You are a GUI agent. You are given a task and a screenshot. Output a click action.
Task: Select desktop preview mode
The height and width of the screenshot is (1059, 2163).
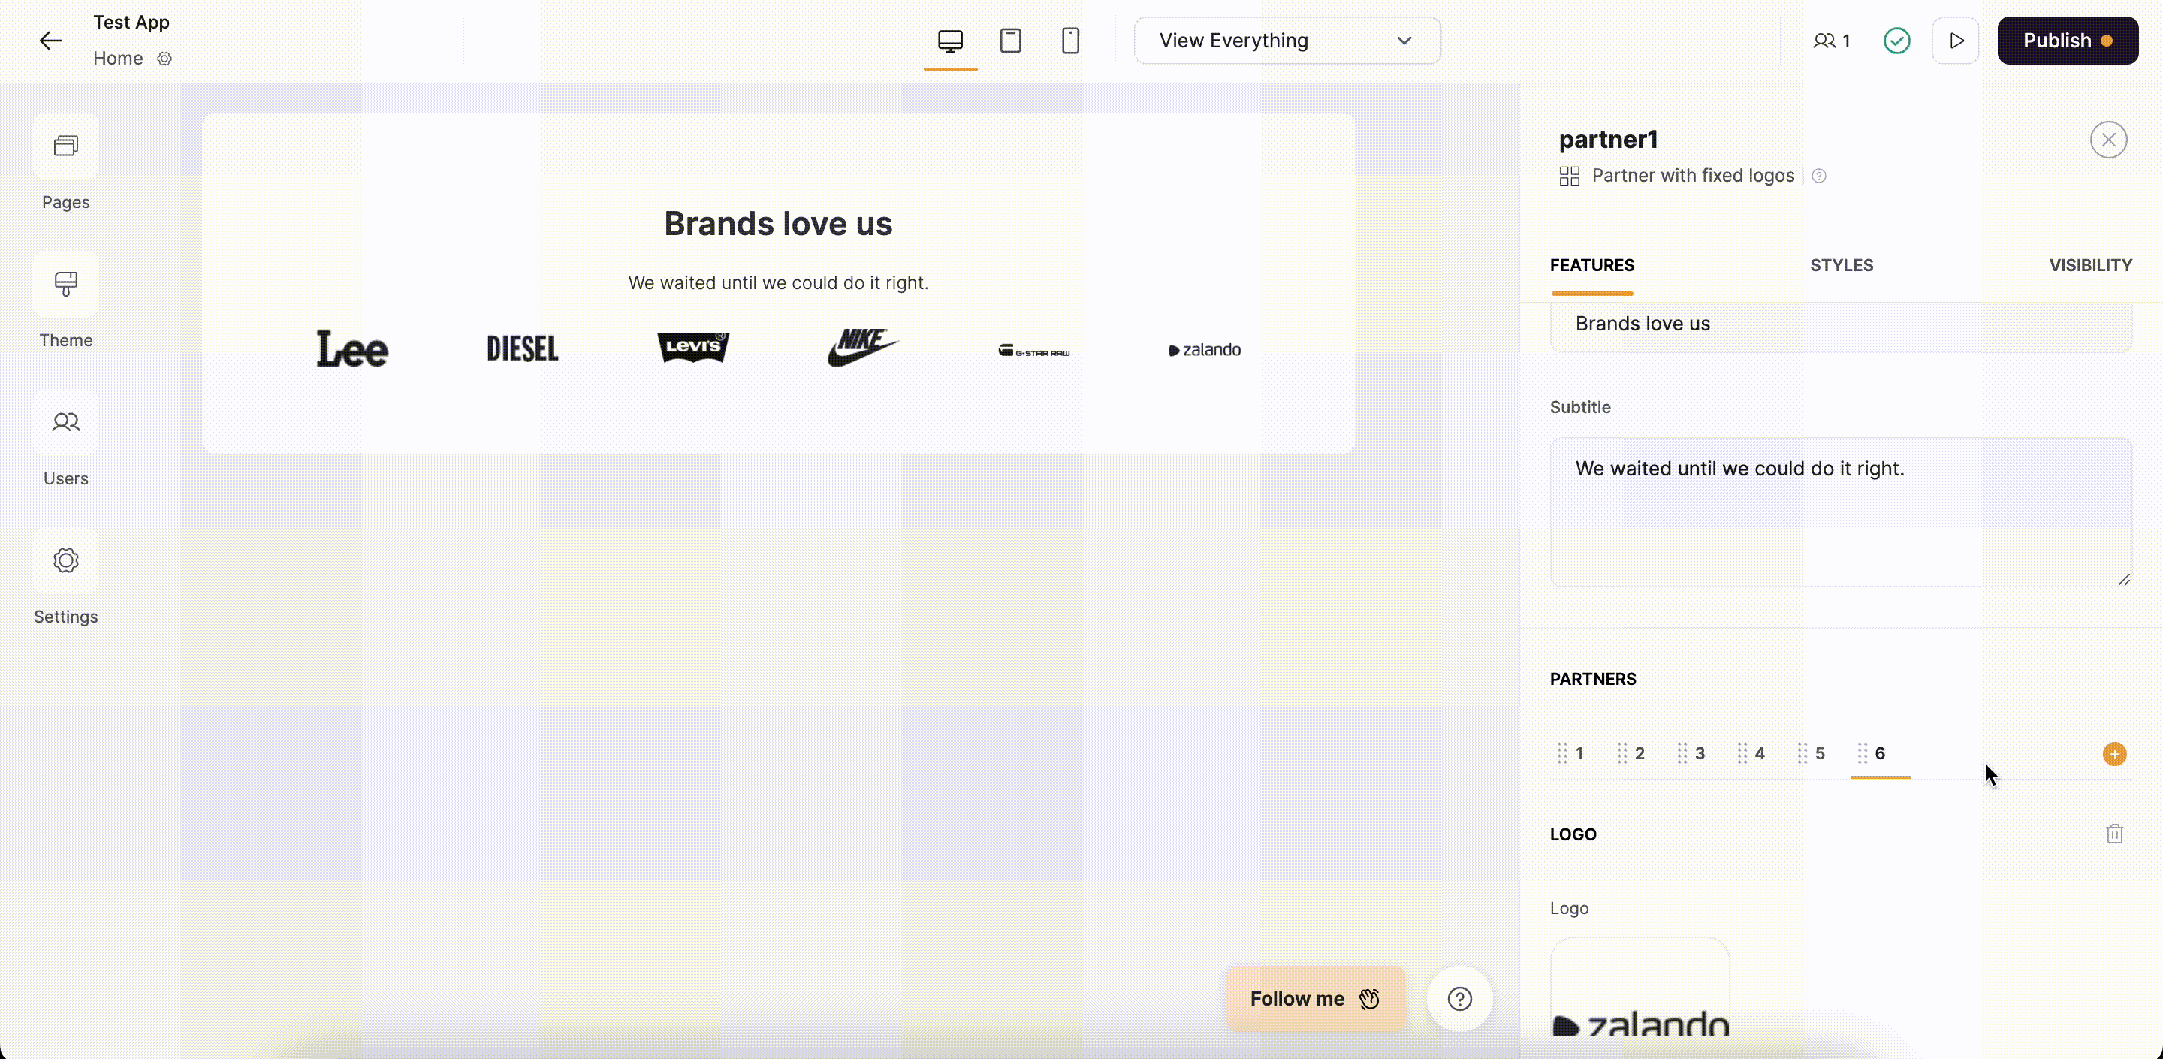(x=949, y=41)
